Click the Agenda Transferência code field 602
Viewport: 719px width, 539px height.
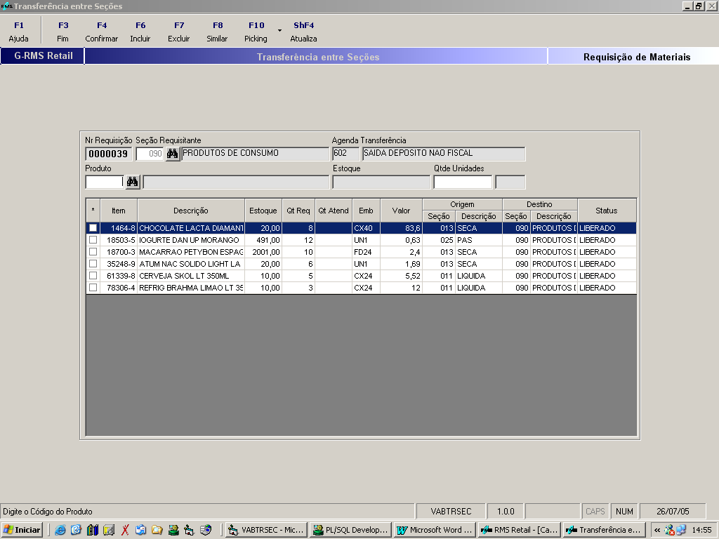[x=345, y=154]
